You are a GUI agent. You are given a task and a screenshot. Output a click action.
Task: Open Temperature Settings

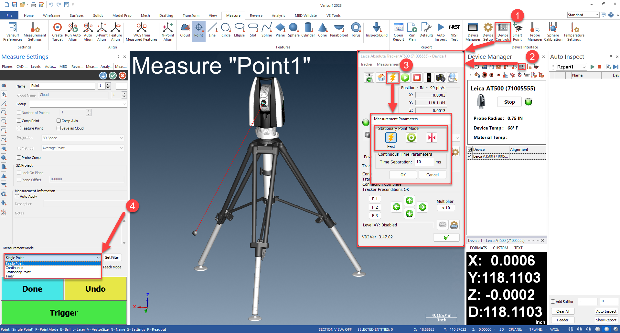(x=574, y=32)
